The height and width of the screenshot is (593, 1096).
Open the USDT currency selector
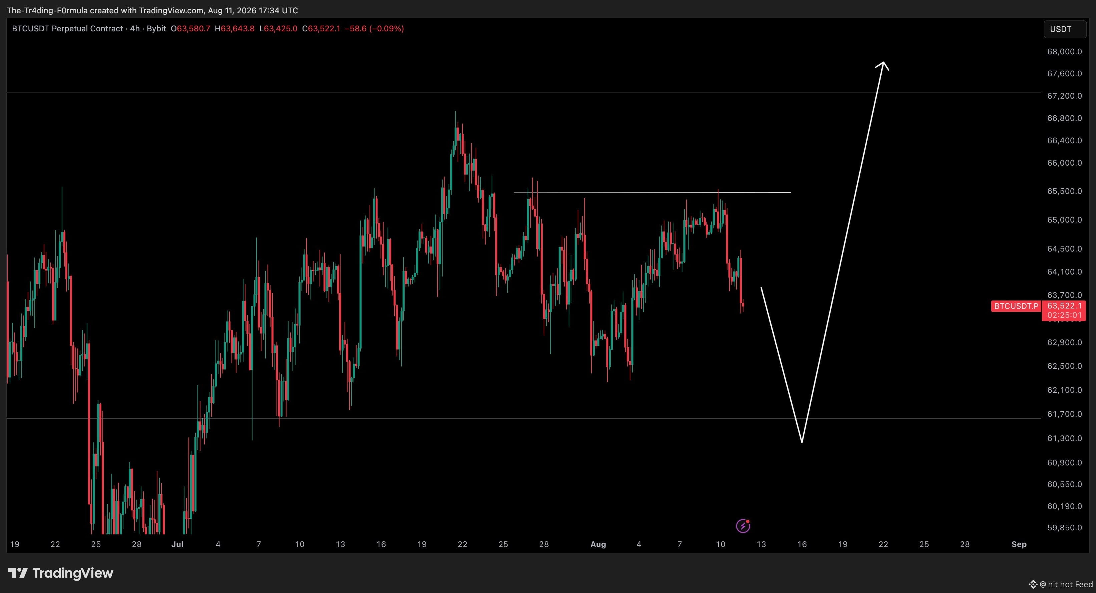click(1065, 29)
